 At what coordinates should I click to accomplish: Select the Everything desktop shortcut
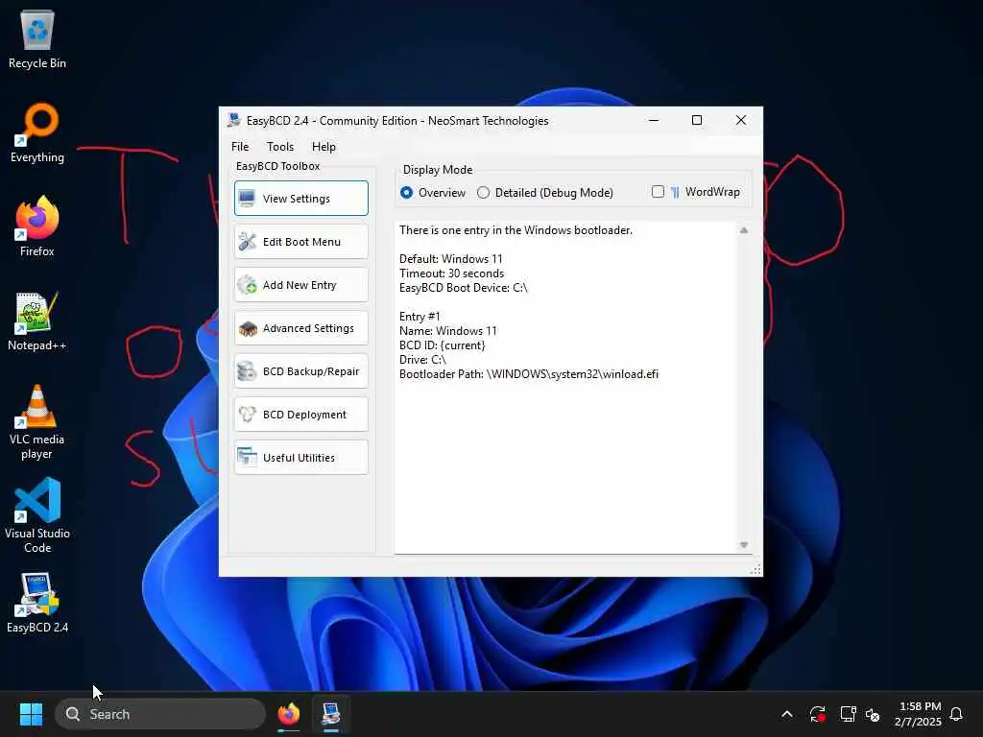coord(37,132)
